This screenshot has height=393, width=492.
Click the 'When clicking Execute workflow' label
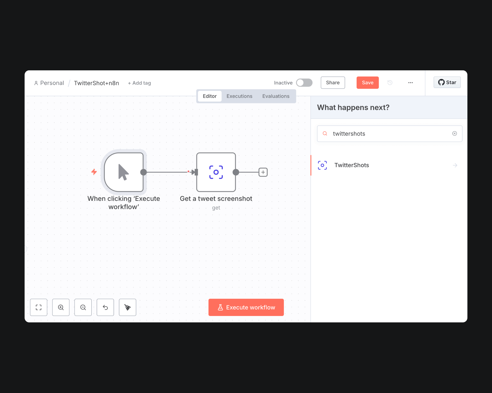click(124, 203)
